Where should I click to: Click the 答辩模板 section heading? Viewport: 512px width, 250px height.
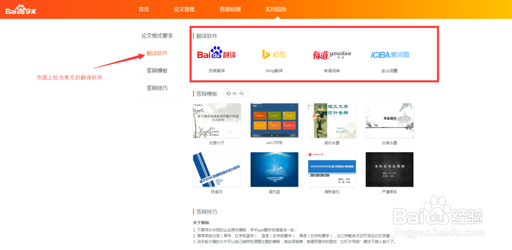(207, 94)
